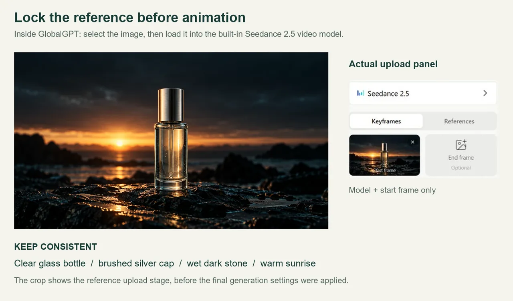Click the Seedance bar-chart logo icon

(x=360, y=93)
